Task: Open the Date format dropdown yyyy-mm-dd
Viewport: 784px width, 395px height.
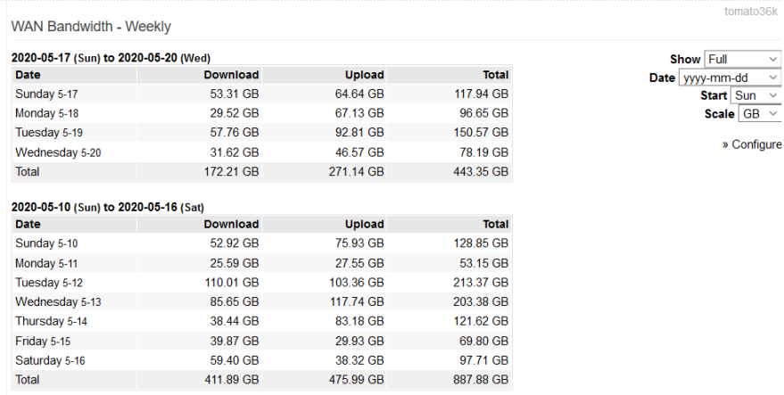Action: tap(730, 78)
